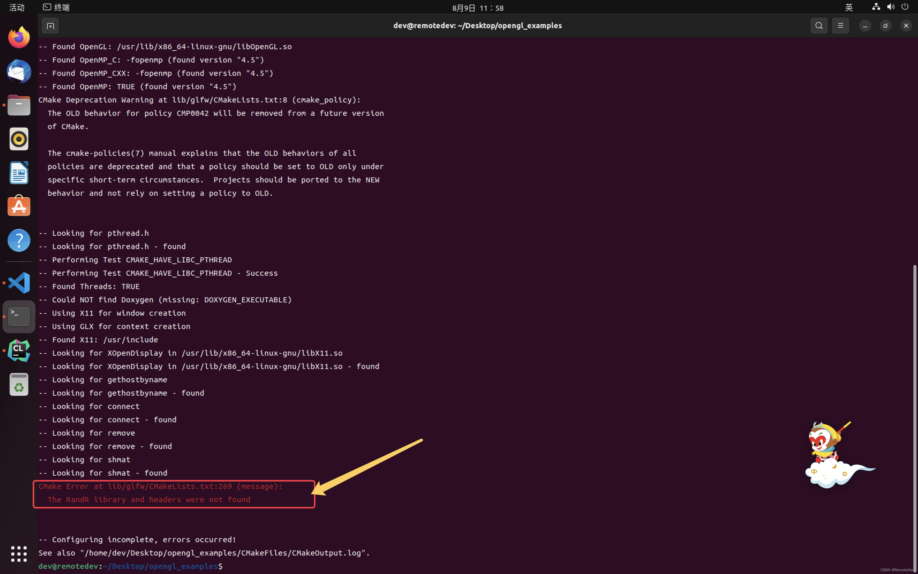Select the Terminal icon in dock
Viewport: 918px width, 574px height.
[19, 317]
